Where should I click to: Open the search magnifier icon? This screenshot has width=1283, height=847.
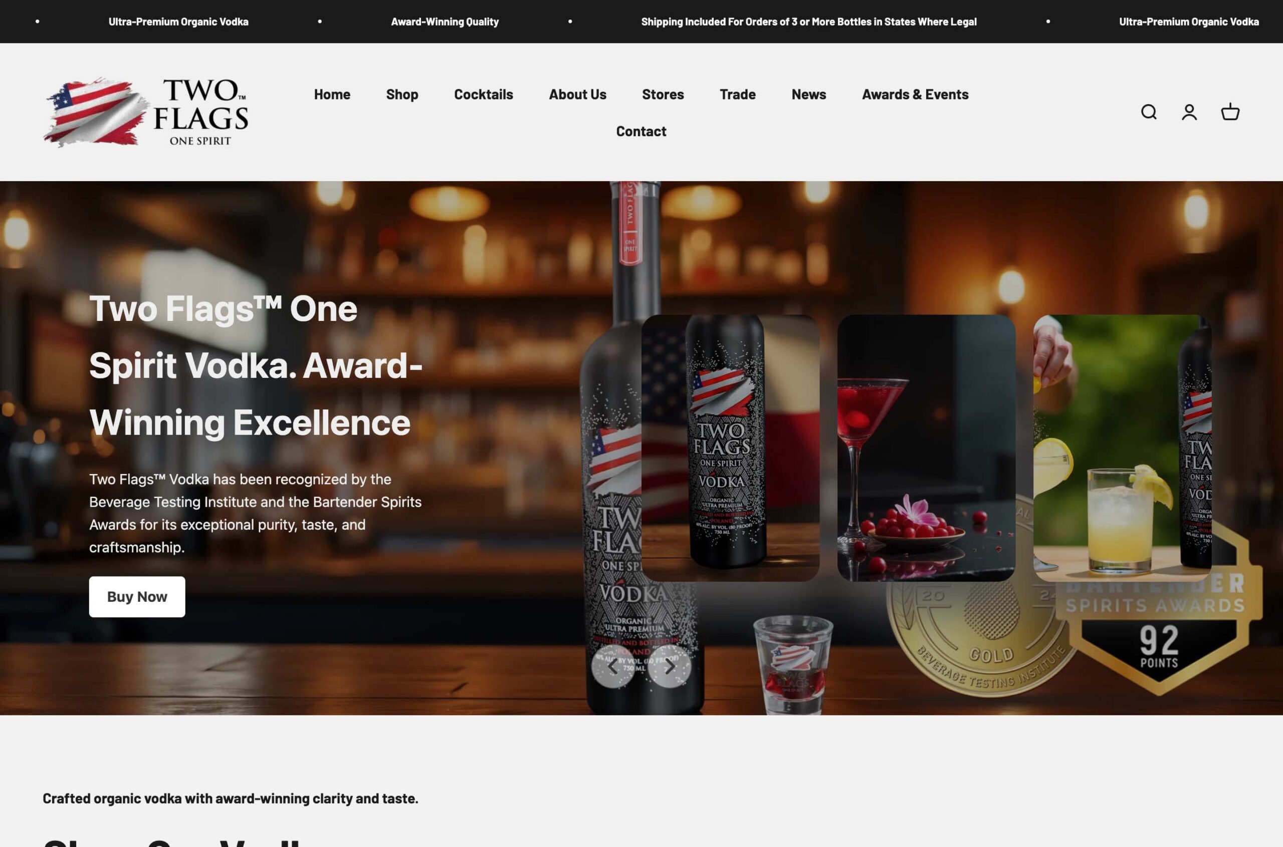click(1148, 112)
